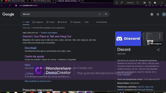Switch to Shopping results
The height and width of the screenshot is (93, 166).
click(x=75, y=22)
